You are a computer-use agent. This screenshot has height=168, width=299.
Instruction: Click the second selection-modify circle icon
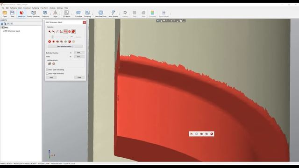tap(54, 42)
